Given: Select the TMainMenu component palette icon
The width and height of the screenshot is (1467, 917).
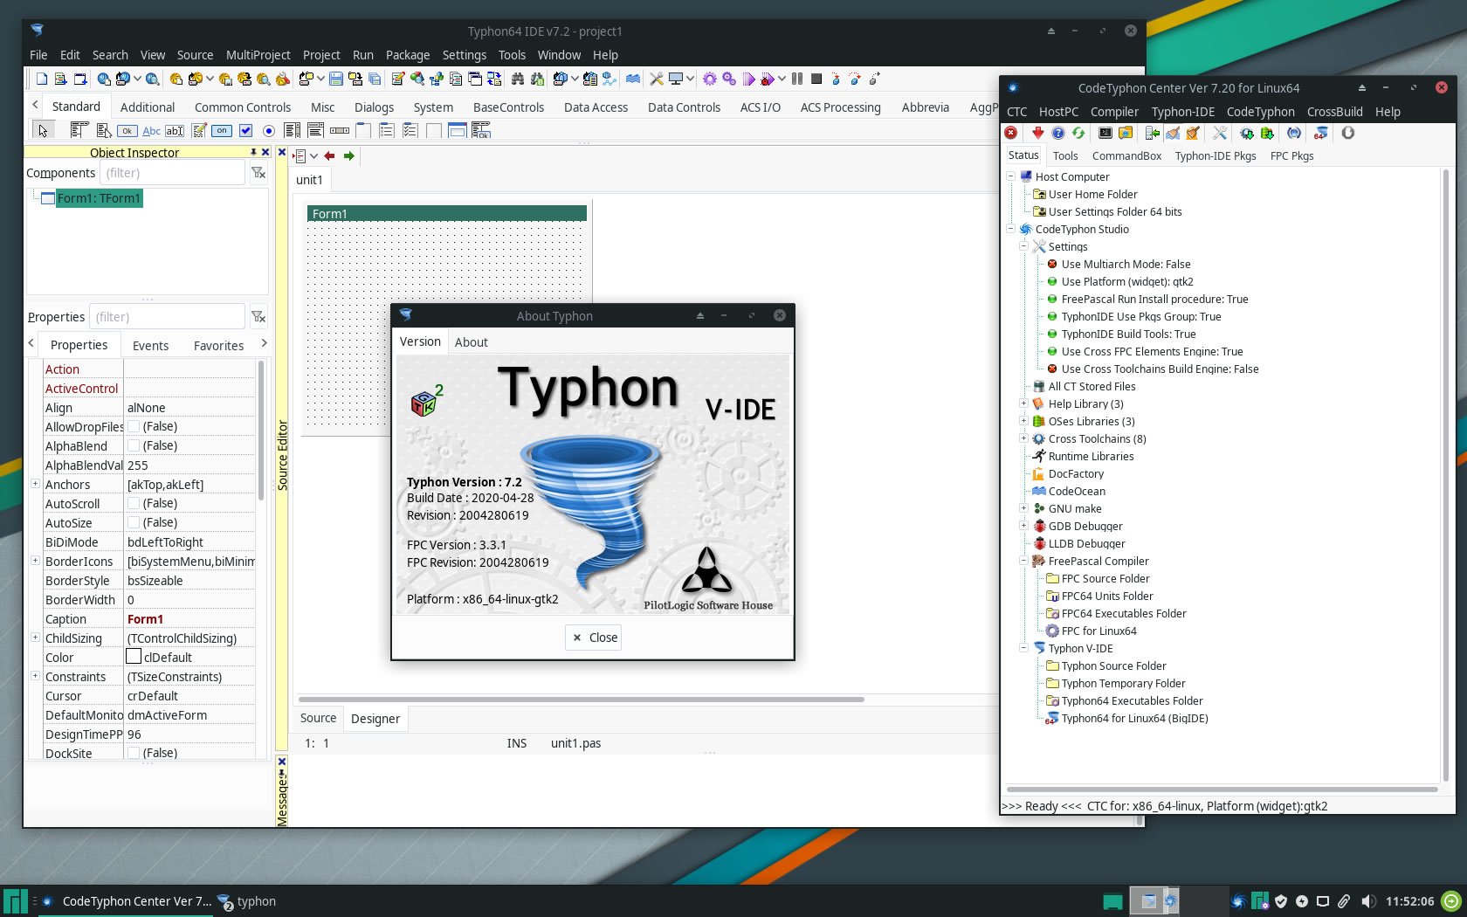Looking at the screenshot, I should (79, 130).
